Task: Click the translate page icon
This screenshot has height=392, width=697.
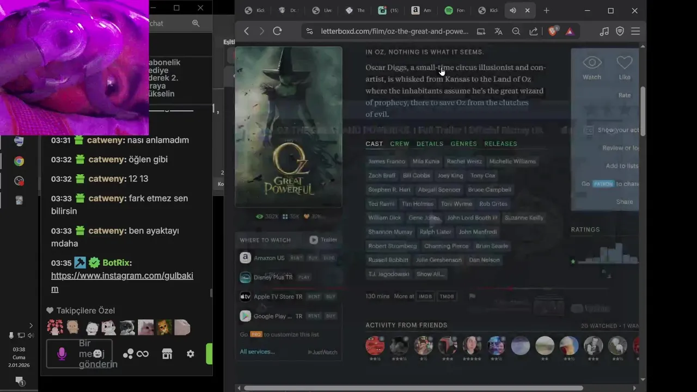Action: (x=498, y=32)
